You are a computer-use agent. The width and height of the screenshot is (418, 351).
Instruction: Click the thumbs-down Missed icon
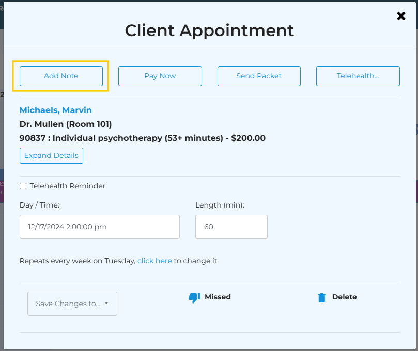(194, 298)
